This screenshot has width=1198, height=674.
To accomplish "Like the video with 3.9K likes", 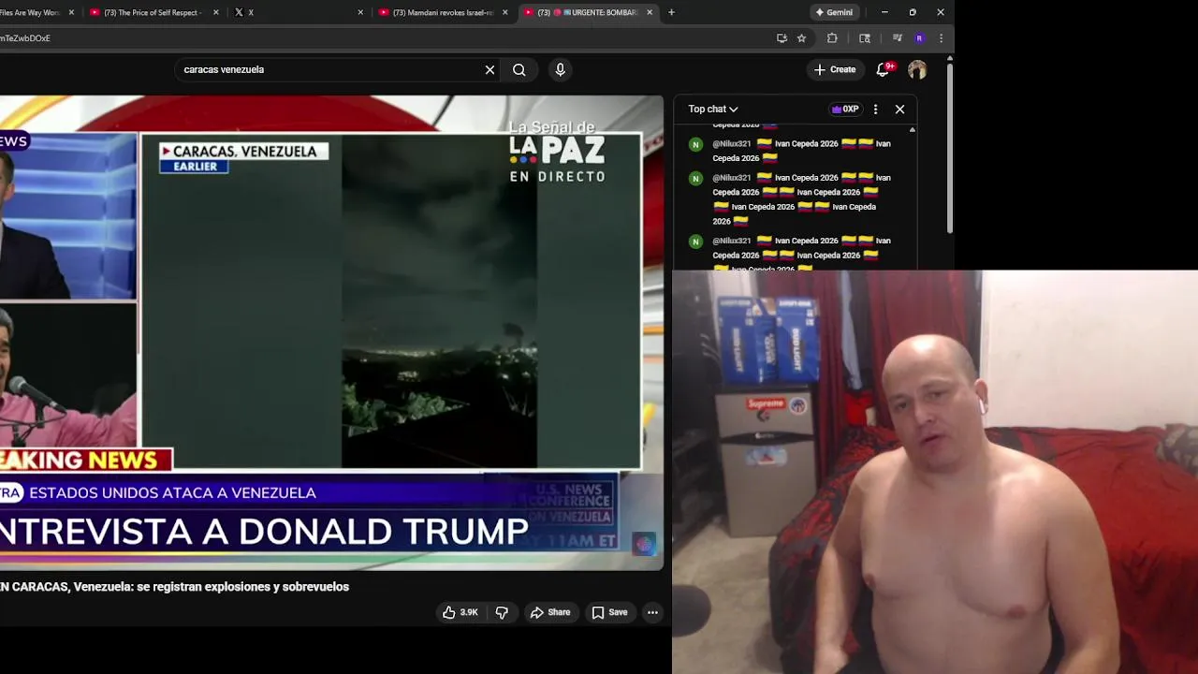I will (x=460, y=612).
